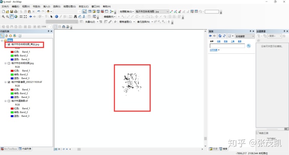Open 窗口(W) menu

pyautogui.click(x=96, y=6)
